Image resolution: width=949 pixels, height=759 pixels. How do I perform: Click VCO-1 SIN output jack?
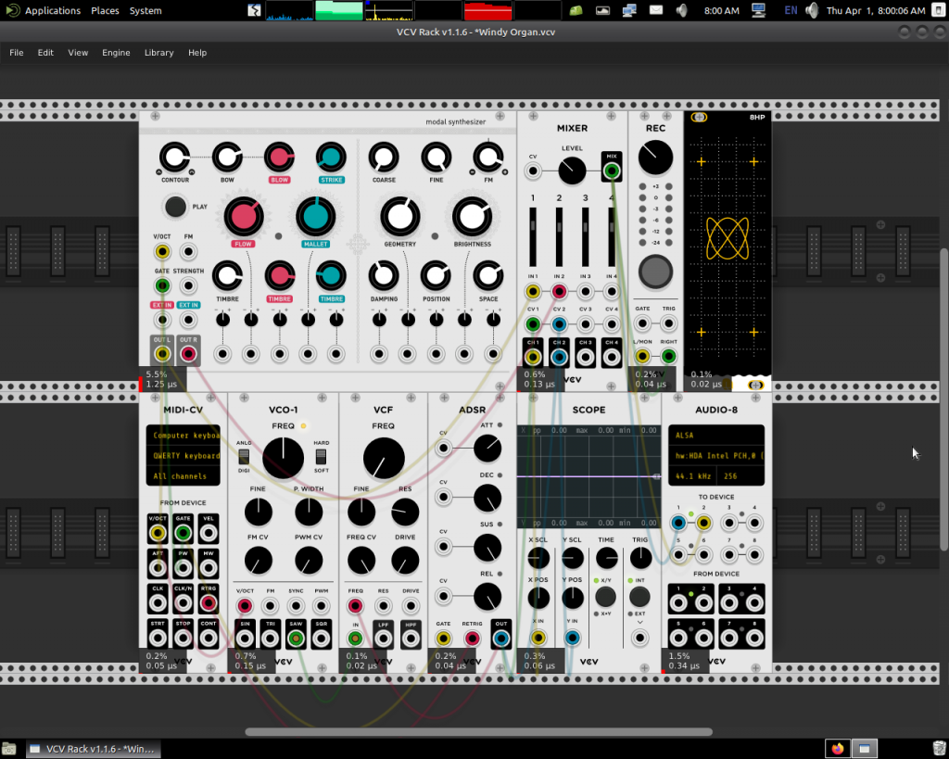[245, 638]
